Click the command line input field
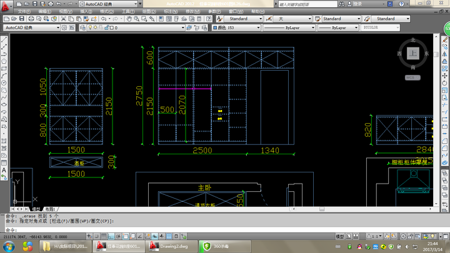 click(225, 230)
